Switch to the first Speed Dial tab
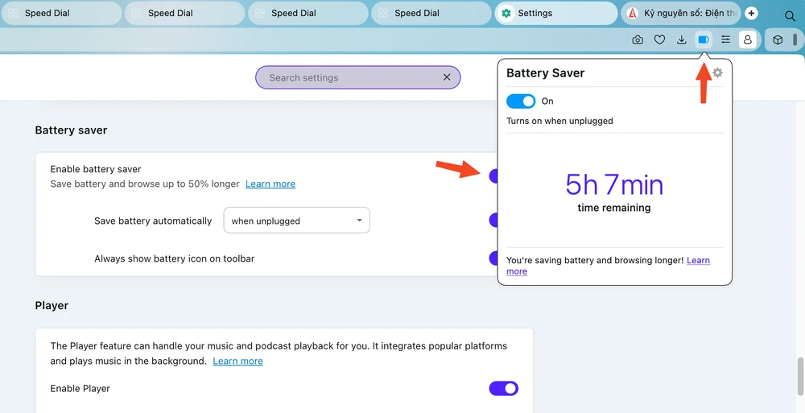 pos(61,14)
